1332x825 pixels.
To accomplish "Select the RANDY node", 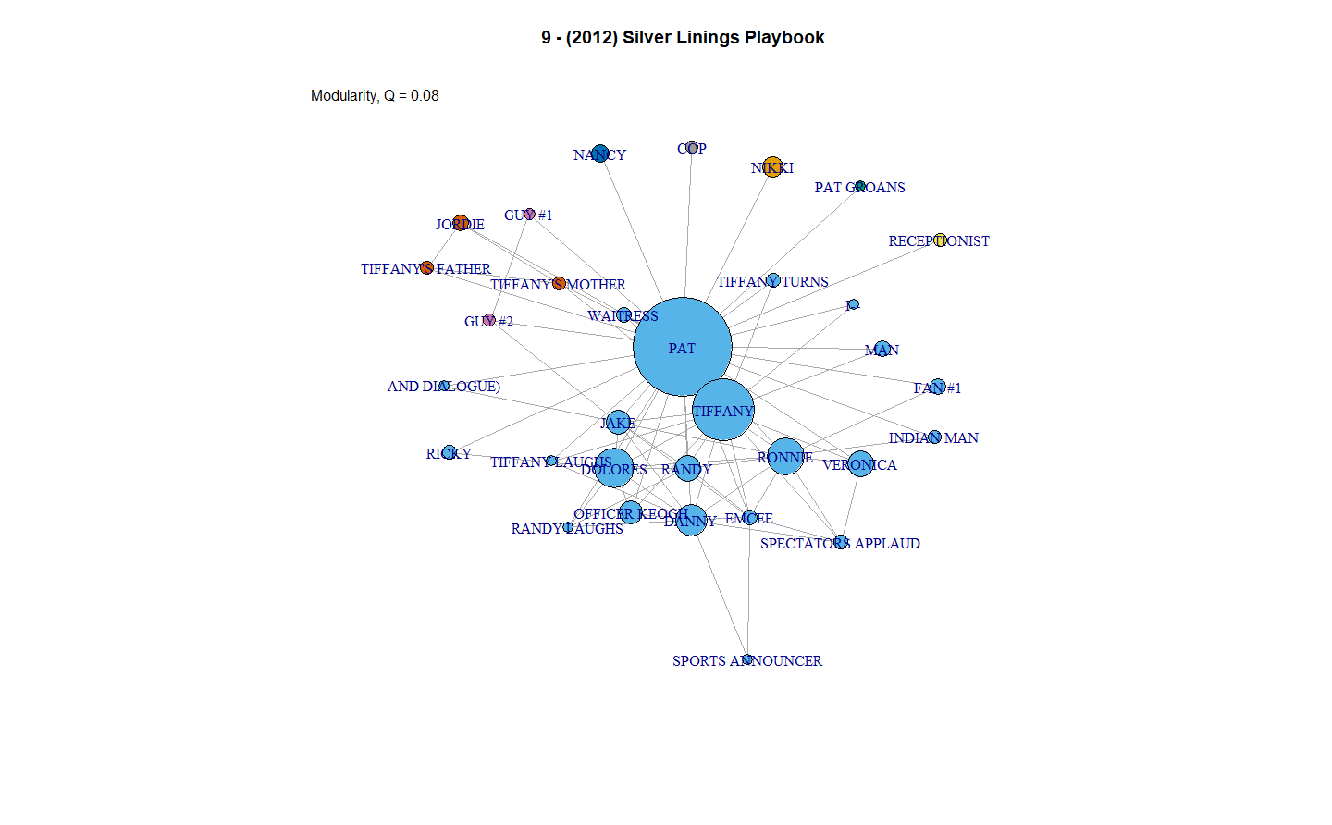I will coord(687,469).
